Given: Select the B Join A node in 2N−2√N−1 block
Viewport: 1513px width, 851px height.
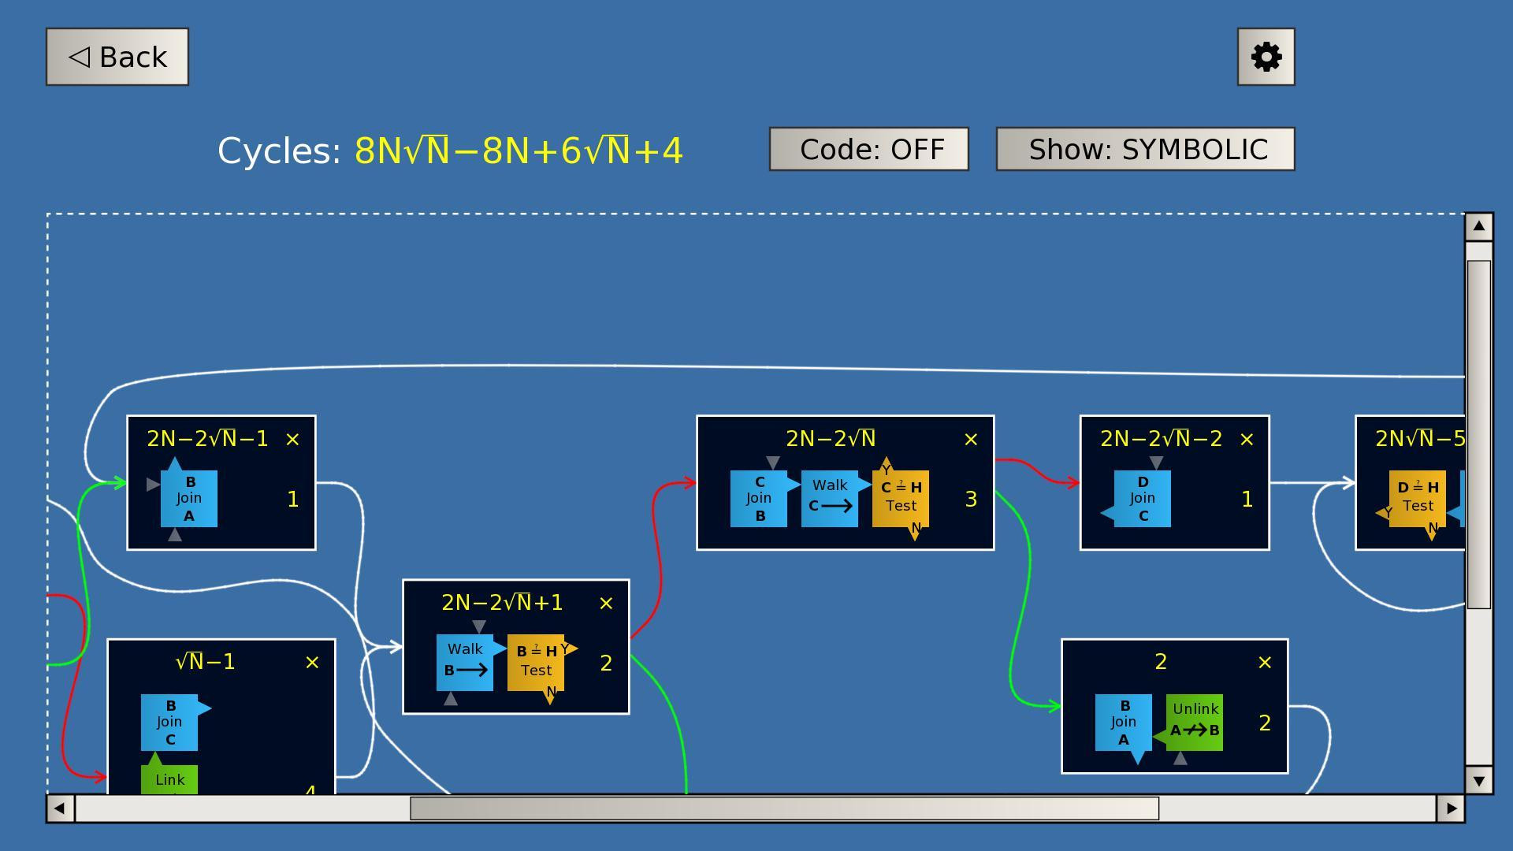Looking at the screenshot, I should (189, 499).
